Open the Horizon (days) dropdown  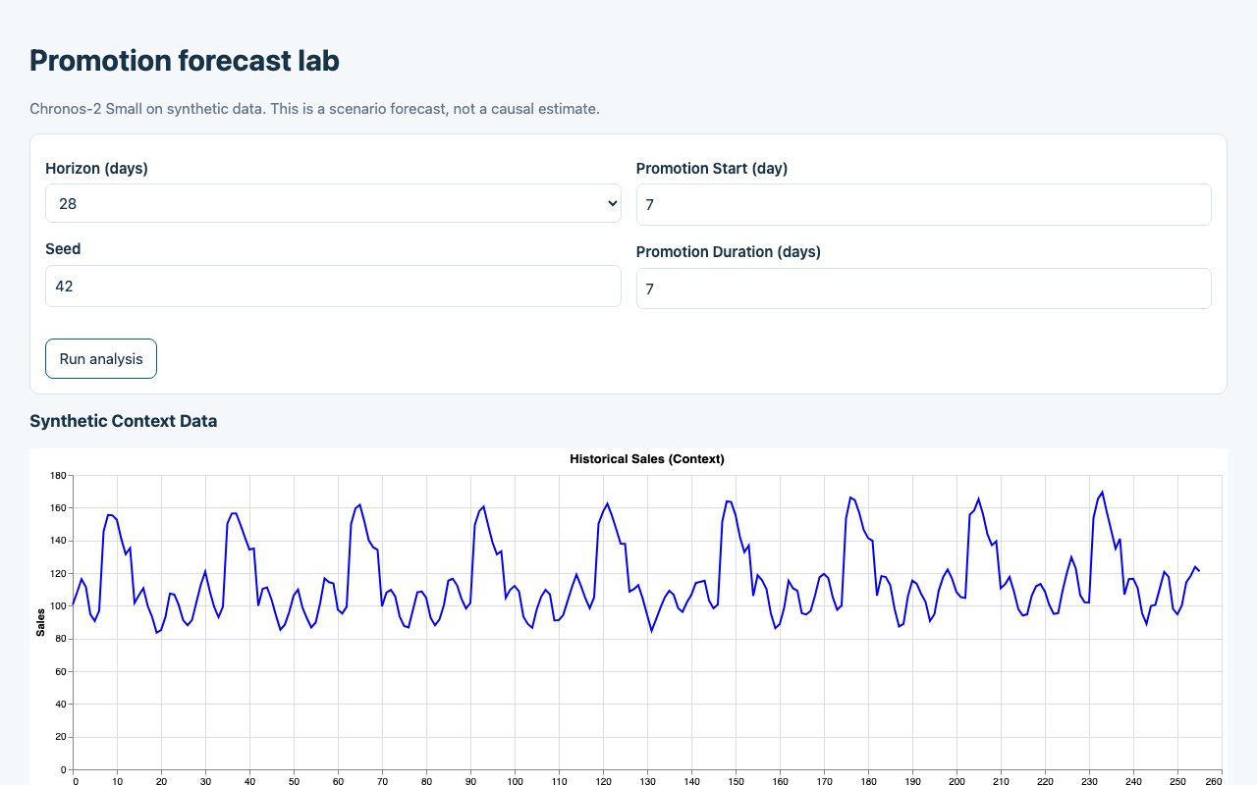[333, 203]
